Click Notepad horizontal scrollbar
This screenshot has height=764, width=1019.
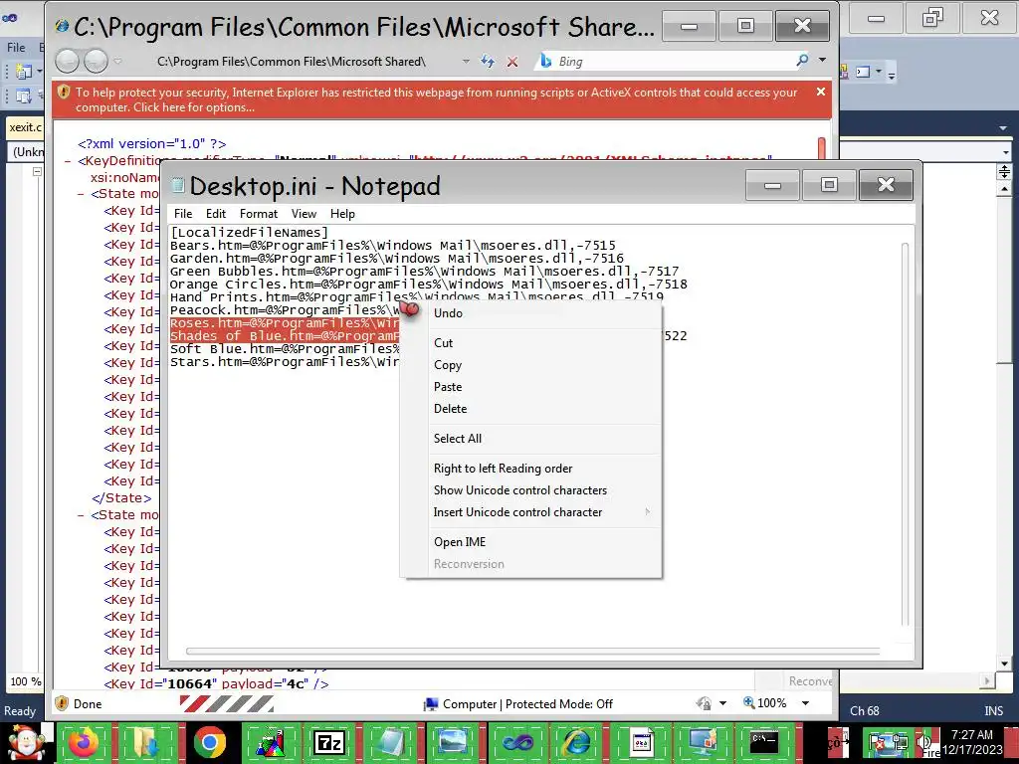coord(533,651)
